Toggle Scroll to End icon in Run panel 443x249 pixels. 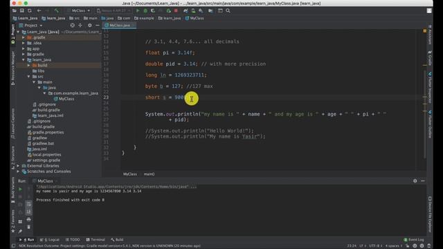(28, 212)
